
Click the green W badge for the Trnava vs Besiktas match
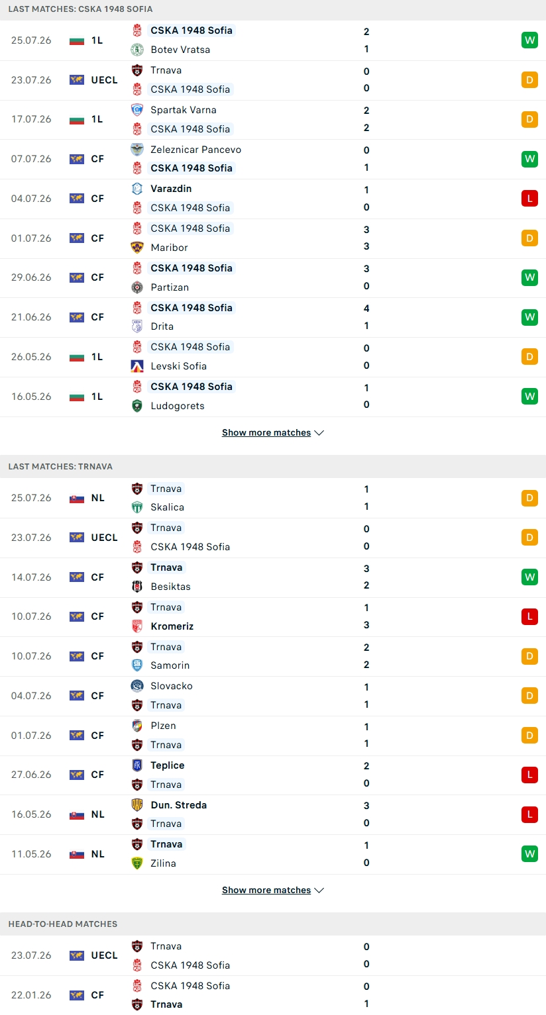point(529,577)
